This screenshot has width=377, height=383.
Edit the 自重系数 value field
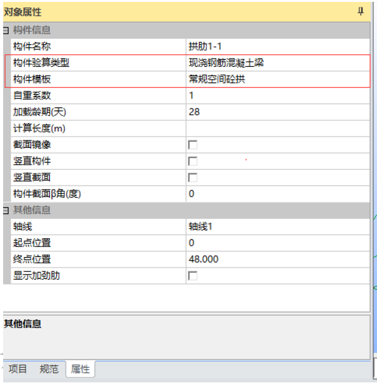pos(278,95)
